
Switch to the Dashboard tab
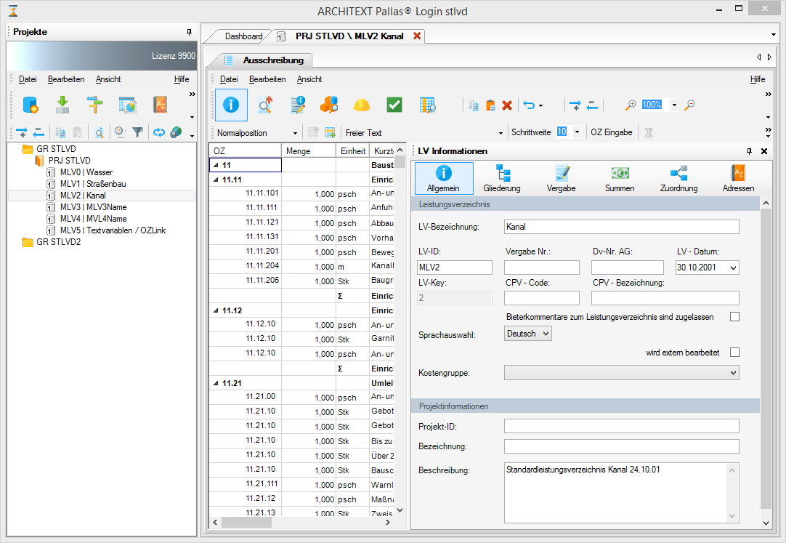point(243,36)
